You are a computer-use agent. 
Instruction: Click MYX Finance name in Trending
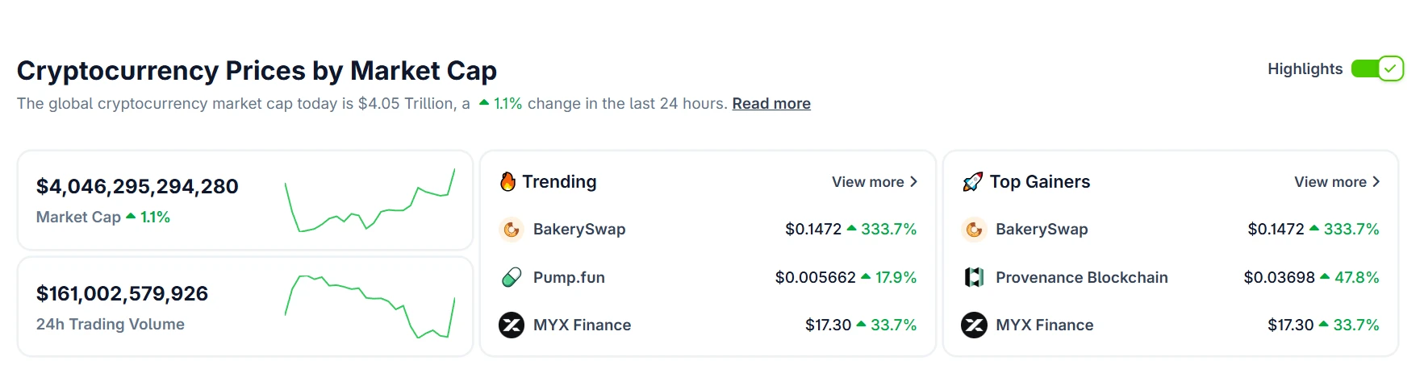(582, 325)
